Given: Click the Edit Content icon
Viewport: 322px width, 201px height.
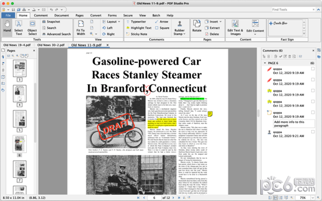Looking at the screenshot, I should (x=255, y=24).
